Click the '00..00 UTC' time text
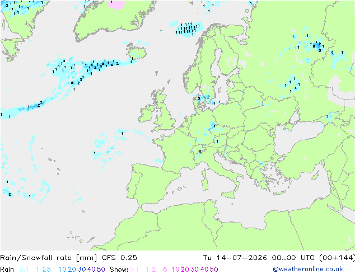Viewport: 355px width, 274px height. (x=293, y=258)
